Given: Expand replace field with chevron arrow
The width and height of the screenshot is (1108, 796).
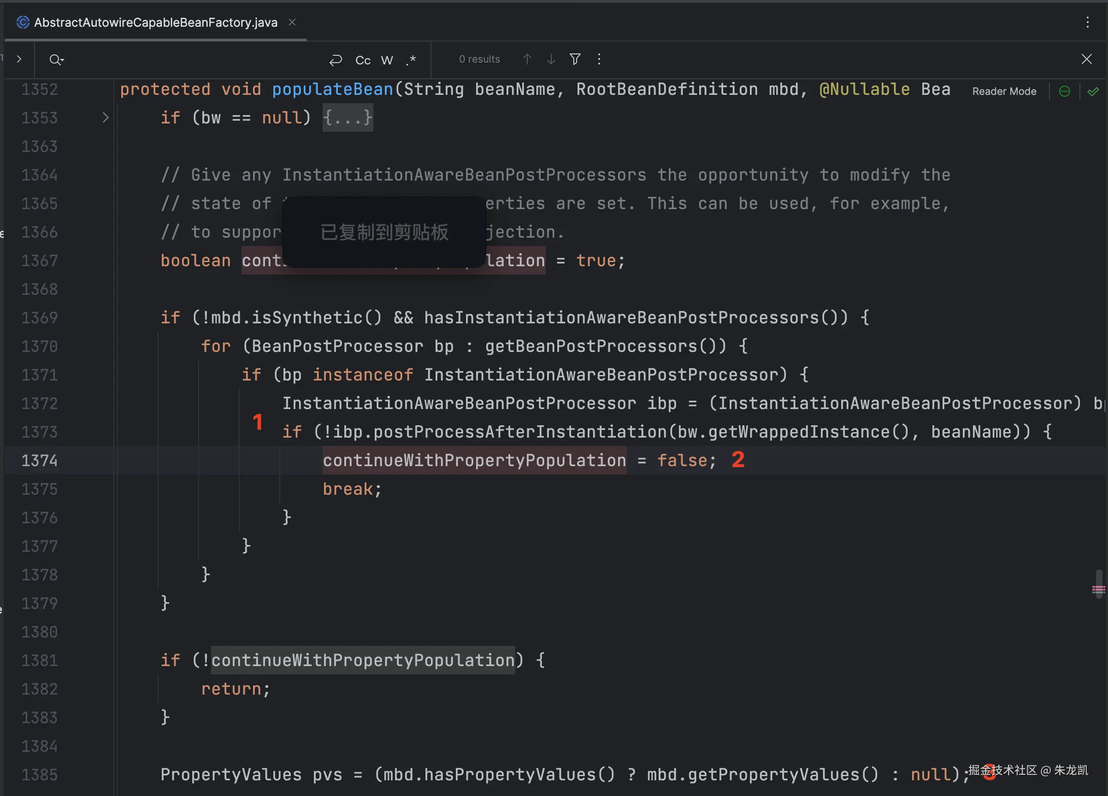Looking at the screenshot, I should [19, 59].
